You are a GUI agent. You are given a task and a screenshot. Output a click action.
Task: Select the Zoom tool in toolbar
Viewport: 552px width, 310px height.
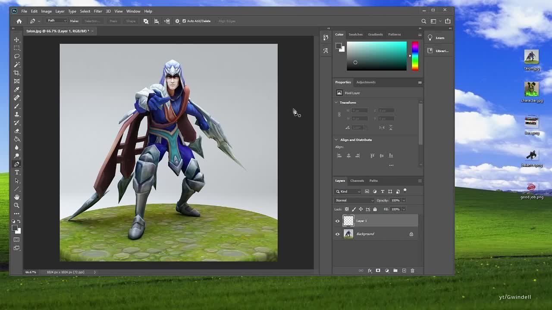pos(17,205)
